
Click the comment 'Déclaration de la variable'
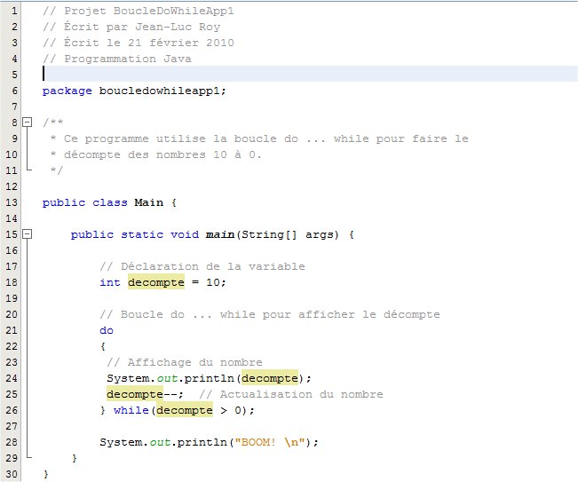point(213,266)
